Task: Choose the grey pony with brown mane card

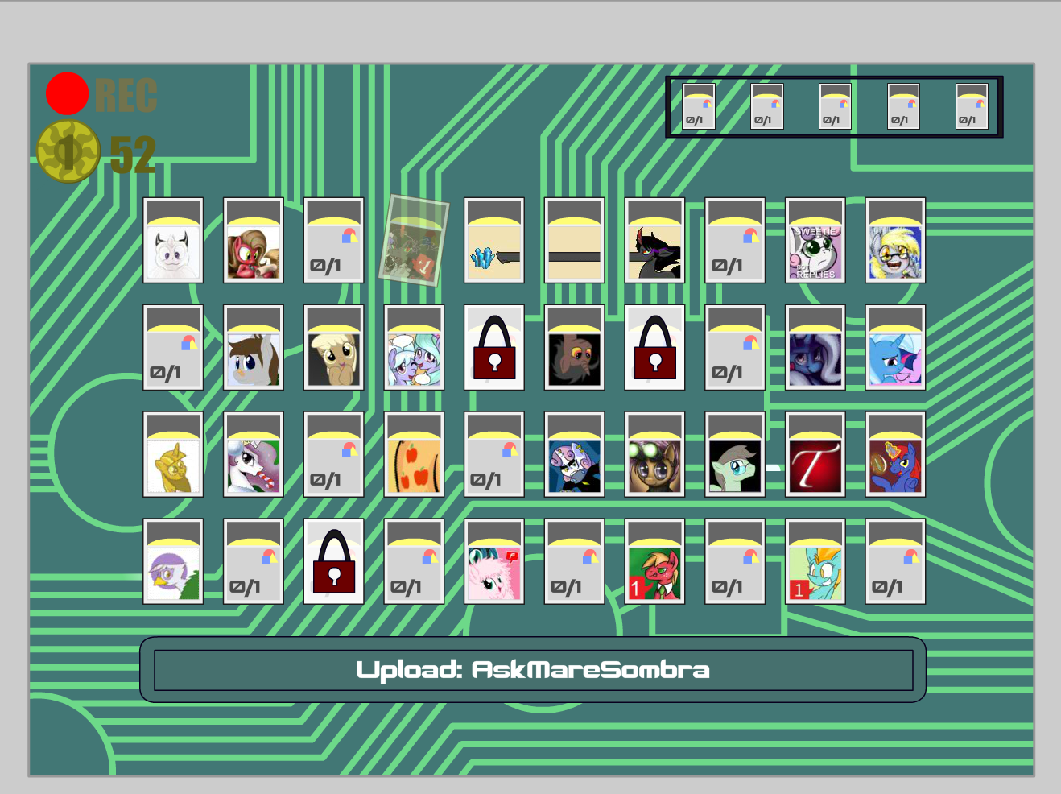Action: 254,347
